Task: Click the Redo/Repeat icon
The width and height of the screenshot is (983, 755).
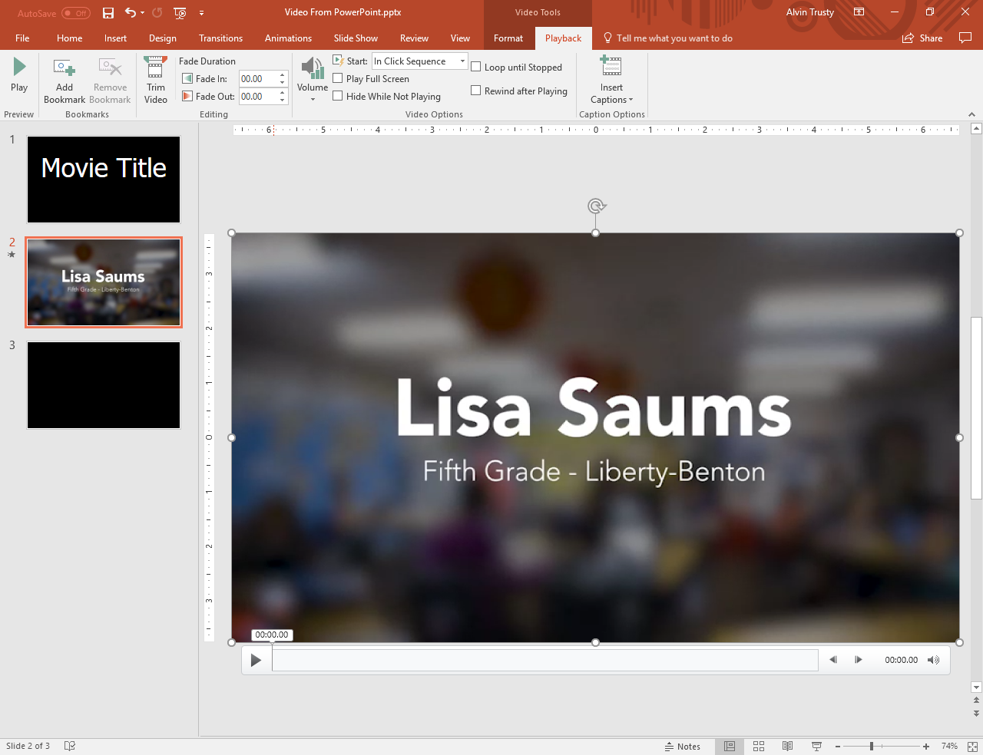Action: point(157,13)
